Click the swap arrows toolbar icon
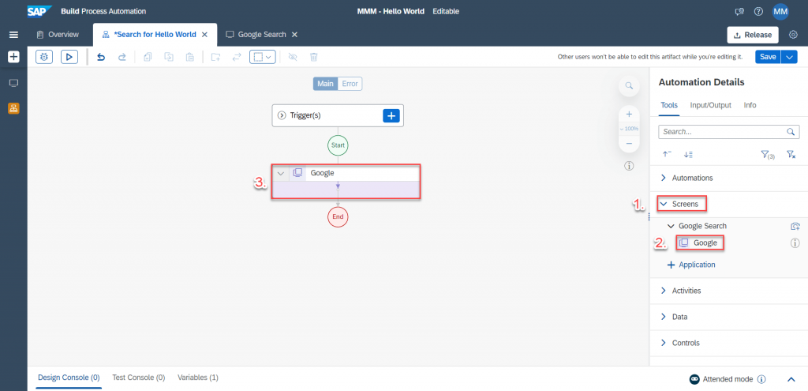The image size is (808, 391). click(x=237, y=57)
